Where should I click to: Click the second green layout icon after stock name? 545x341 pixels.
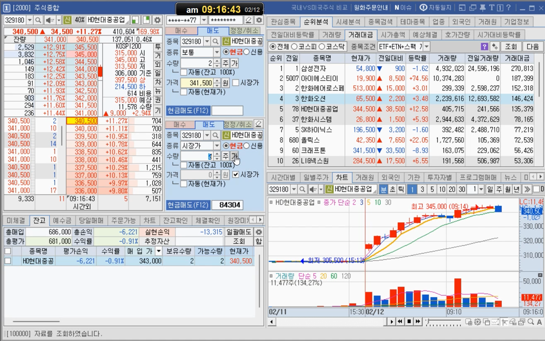[x=146, y=20]
